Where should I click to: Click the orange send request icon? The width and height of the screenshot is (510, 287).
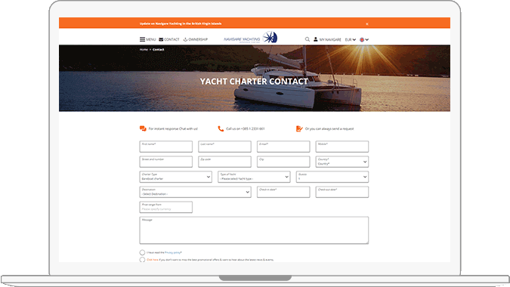(299, 128)
